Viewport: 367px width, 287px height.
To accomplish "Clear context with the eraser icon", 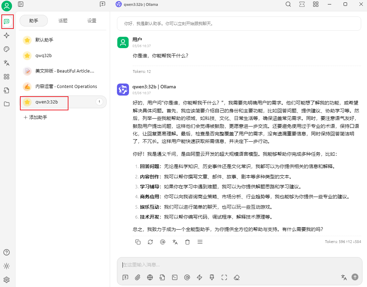I will 237,277.
